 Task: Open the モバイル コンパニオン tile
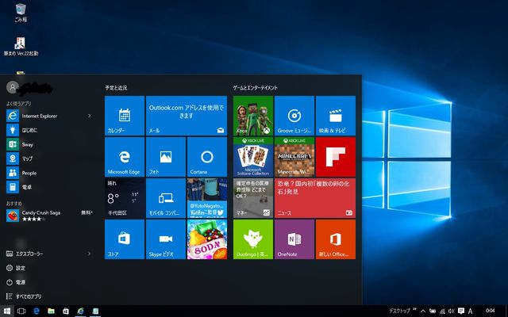pos(166,198)
